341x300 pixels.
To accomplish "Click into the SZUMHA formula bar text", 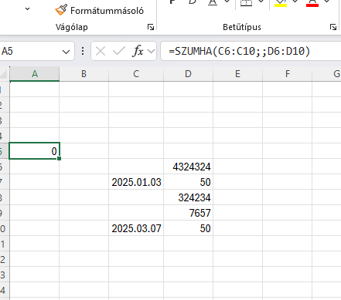I will click(240, 51).
